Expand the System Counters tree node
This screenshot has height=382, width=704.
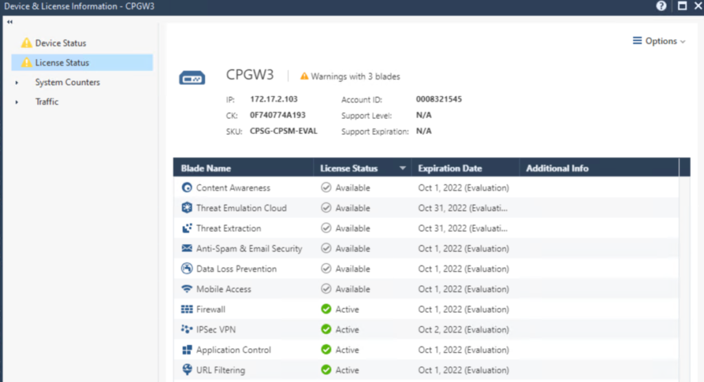(x=16, y=82)
